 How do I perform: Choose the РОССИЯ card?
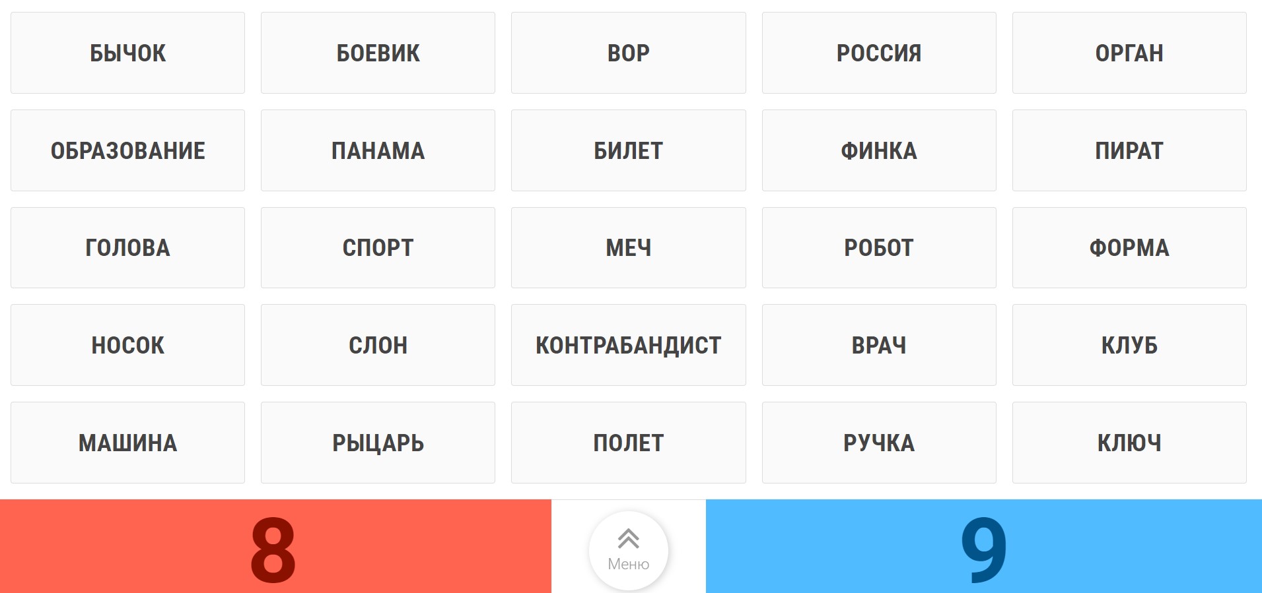coord(879,53)
